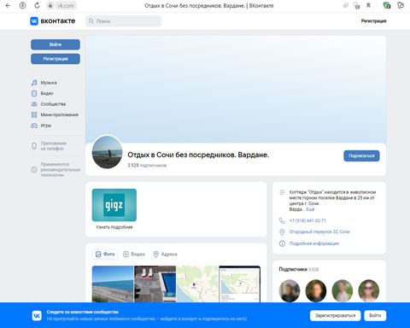410x328 pixels.
Task: Open the gigz thumbnail
Action: tap(114, 205)
